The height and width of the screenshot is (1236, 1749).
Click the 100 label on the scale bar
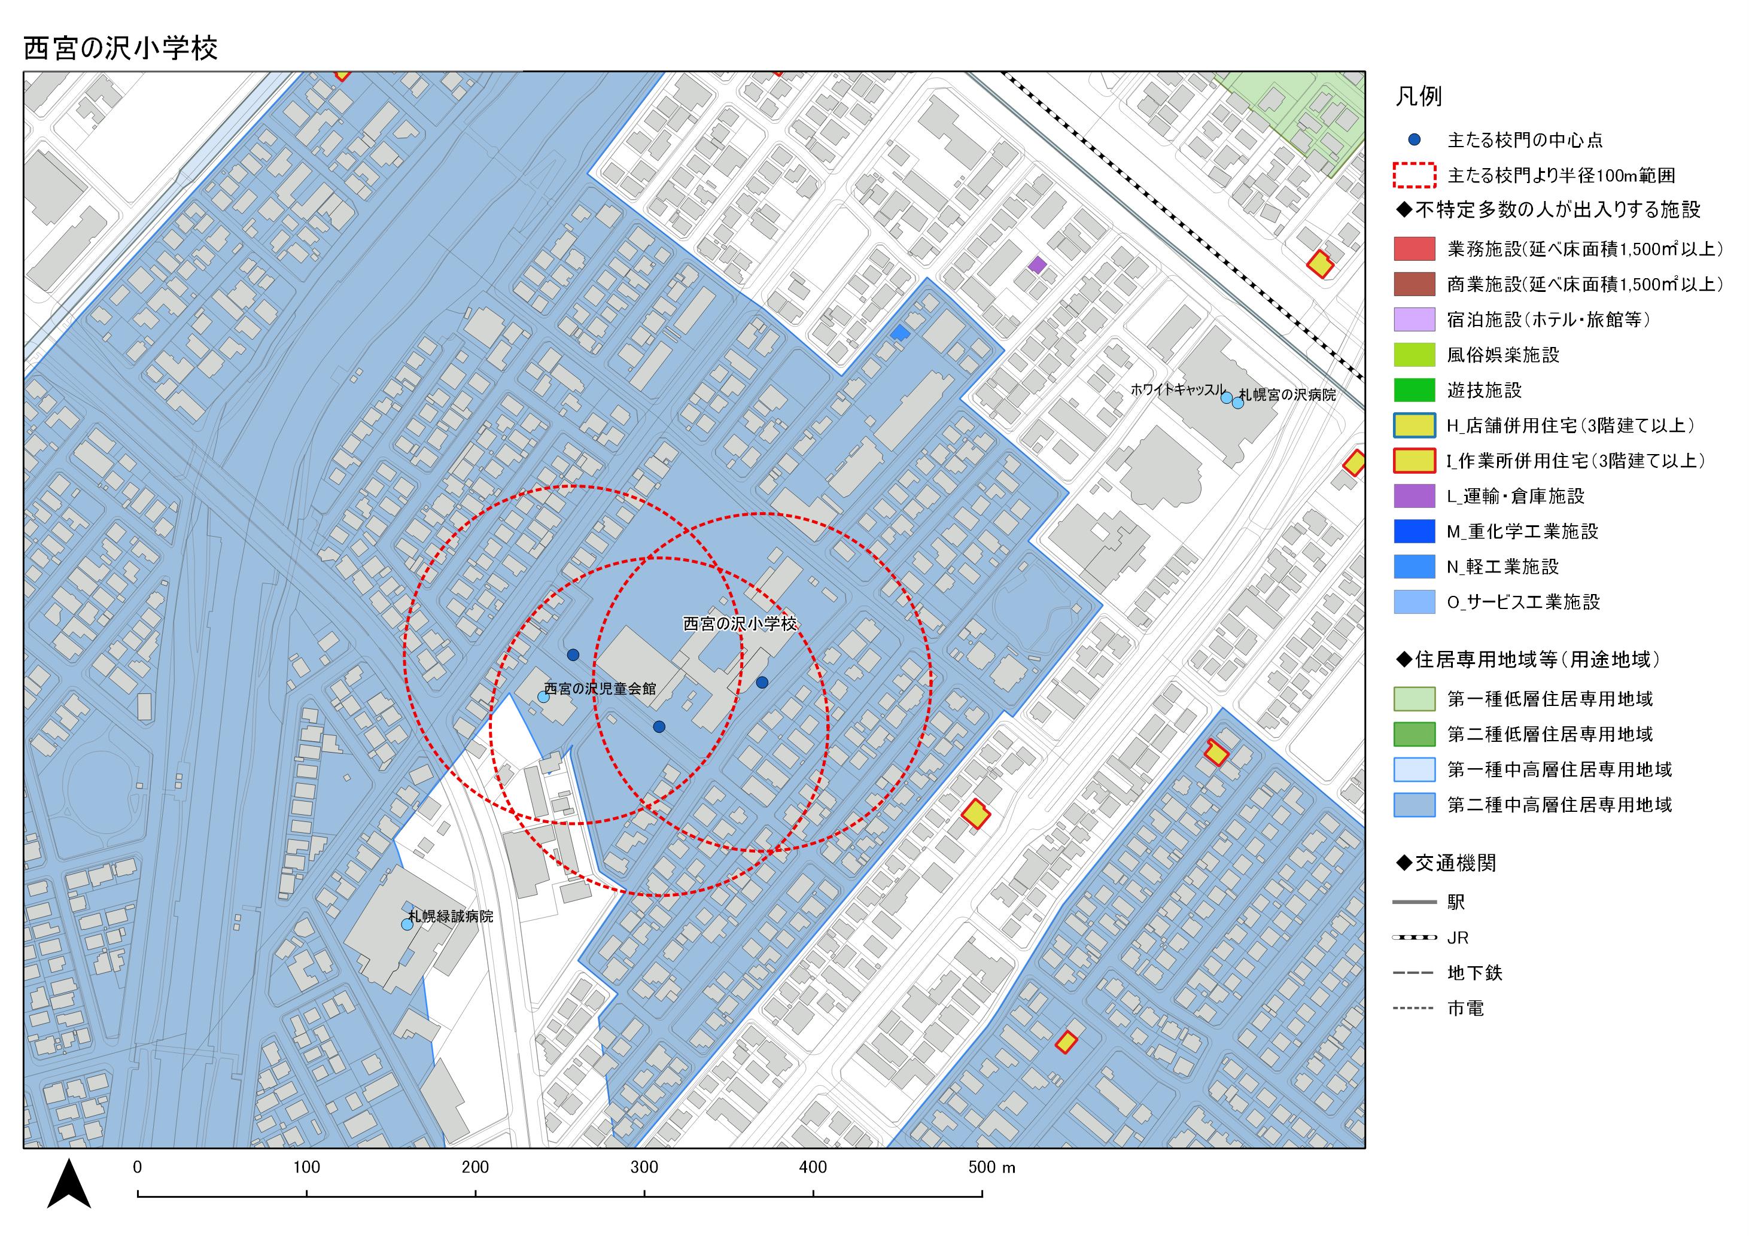tap(306, 1167)
